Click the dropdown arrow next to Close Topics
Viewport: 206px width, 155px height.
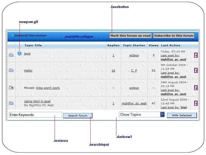click(x=162, y=114)
